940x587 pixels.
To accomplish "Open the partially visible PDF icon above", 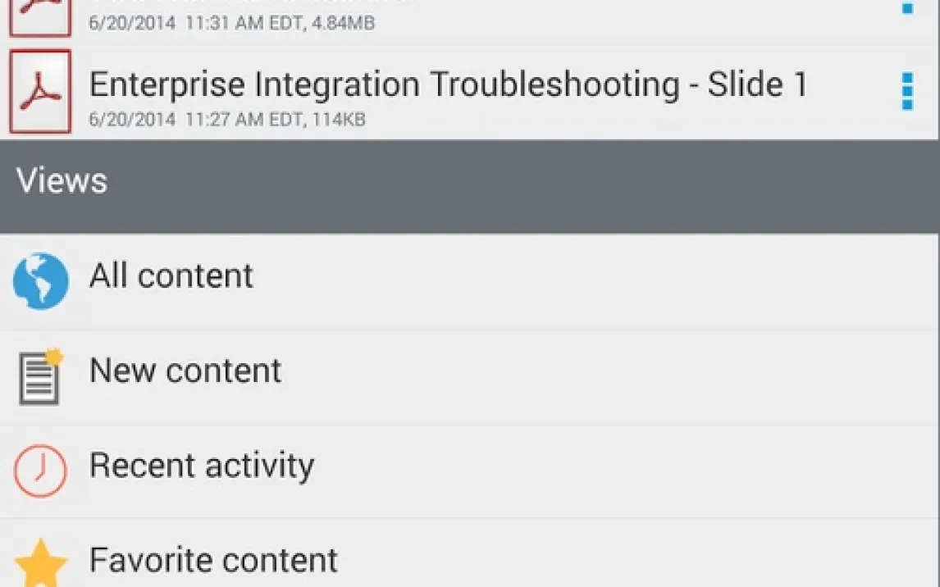I will (40, 18).
